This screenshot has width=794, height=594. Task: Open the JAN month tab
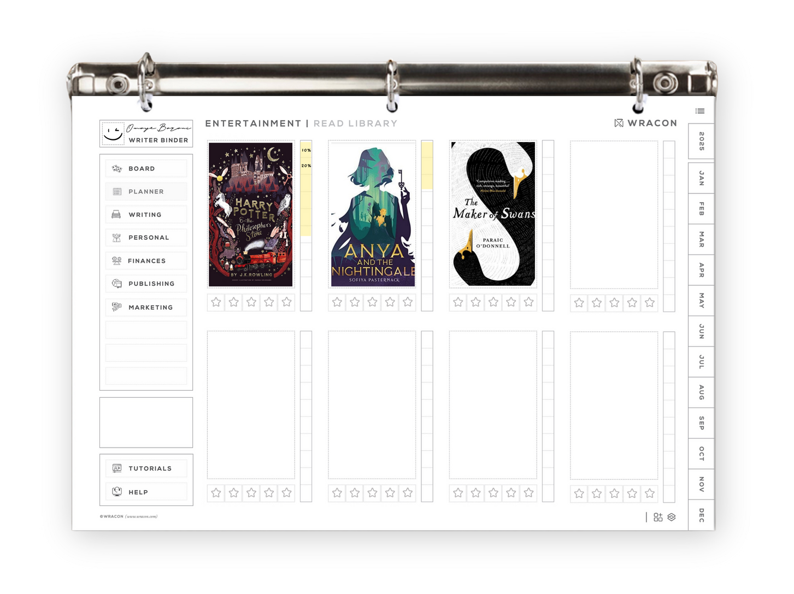(x=701, y=178)
